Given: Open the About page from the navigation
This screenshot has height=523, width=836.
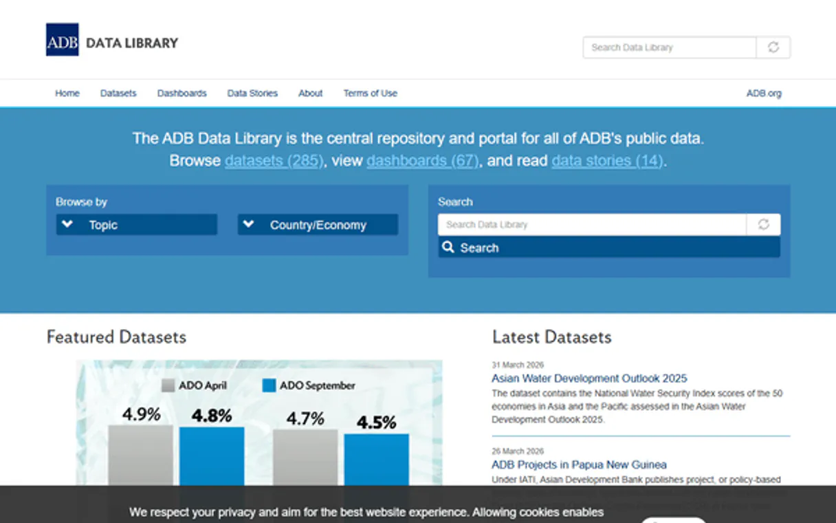Looking at the screenshot, I should (310, 93).
